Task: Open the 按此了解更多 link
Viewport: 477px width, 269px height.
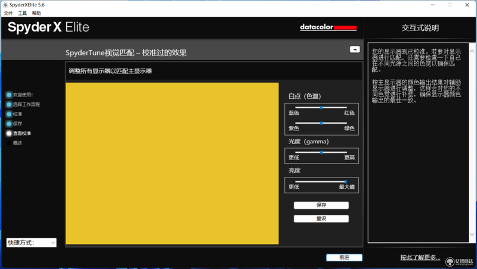Action: coord(420,258)
